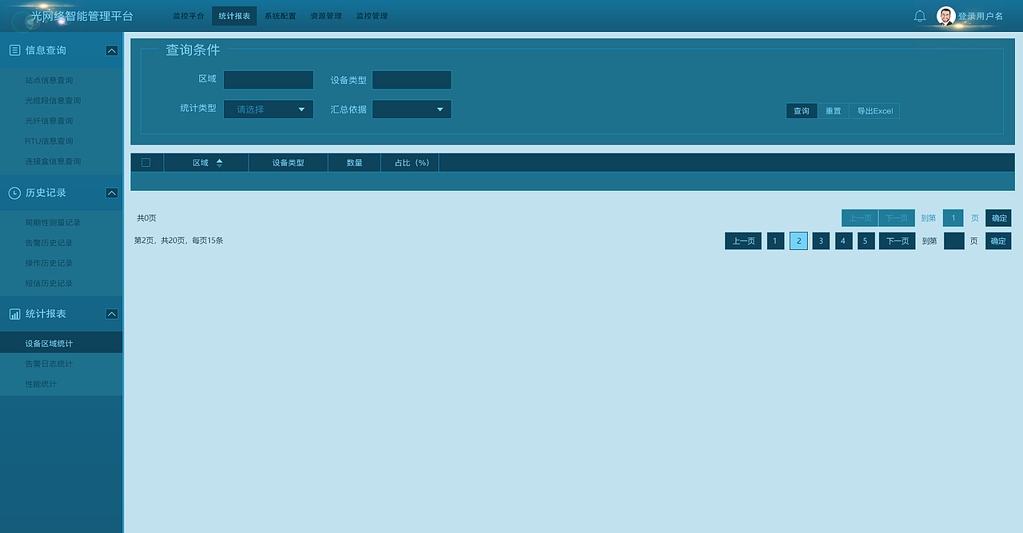Screen dimensions: 1023x533
Task: Click the notification bell icon
Action: [920, 16]
